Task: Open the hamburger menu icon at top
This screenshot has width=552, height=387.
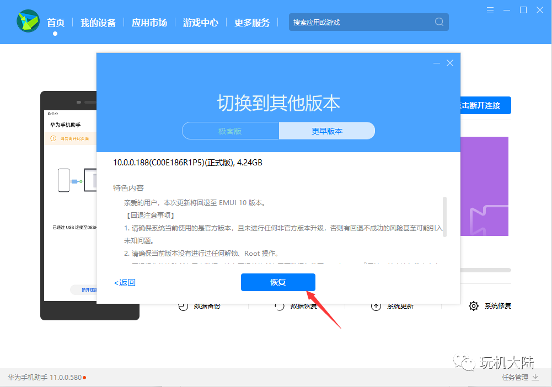Action: point(490,10)
